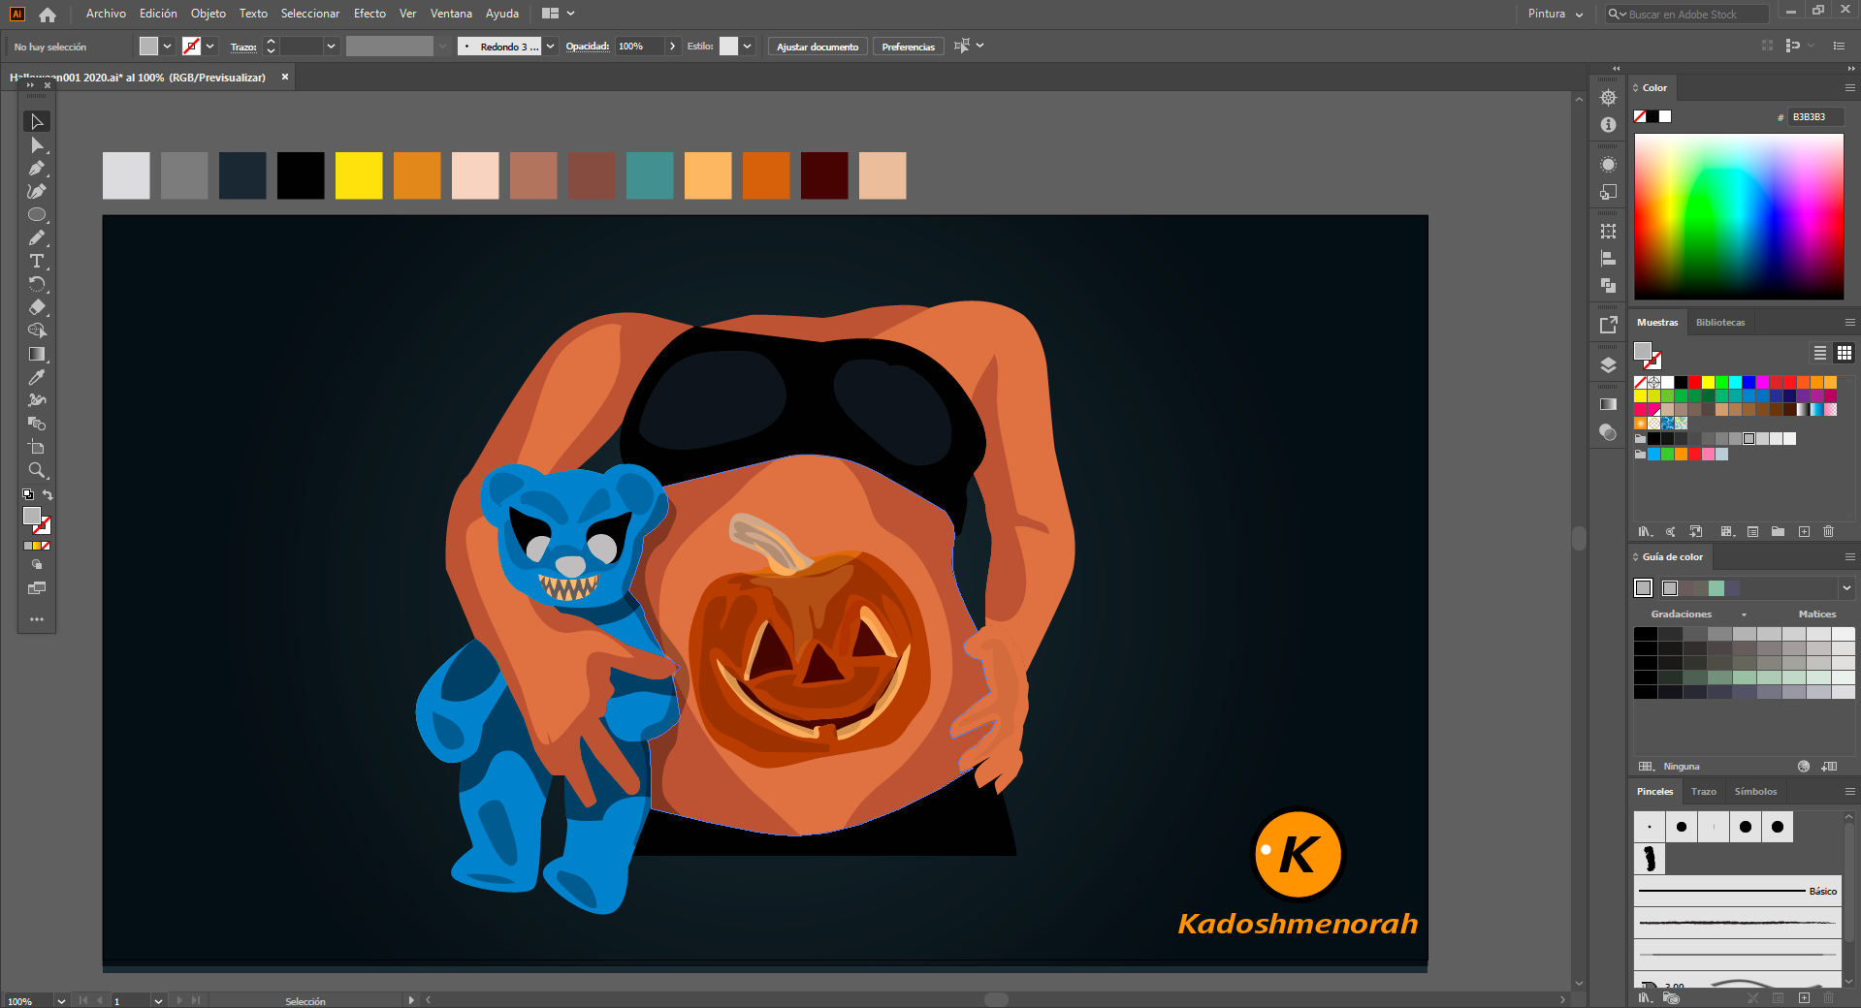
Task: Swap fill and stroke colors
Action: click(x=48, y=494)
